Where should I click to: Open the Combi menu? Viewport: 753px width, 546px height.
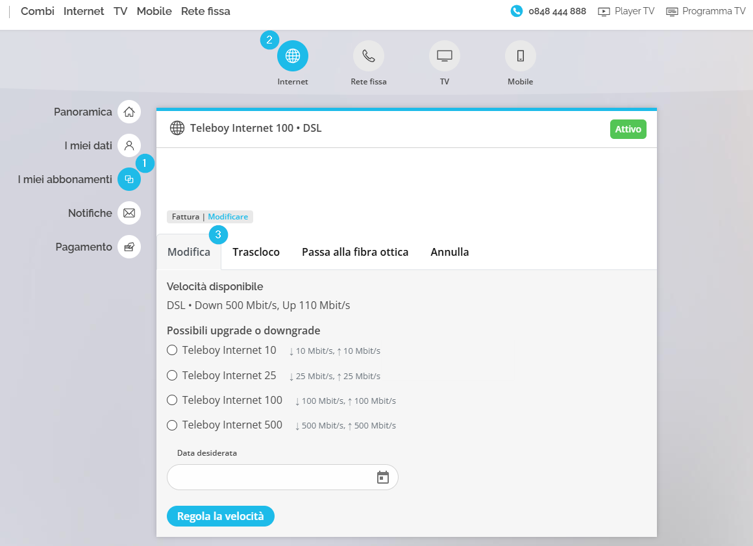pyautogui.click(x=38, y=11)
